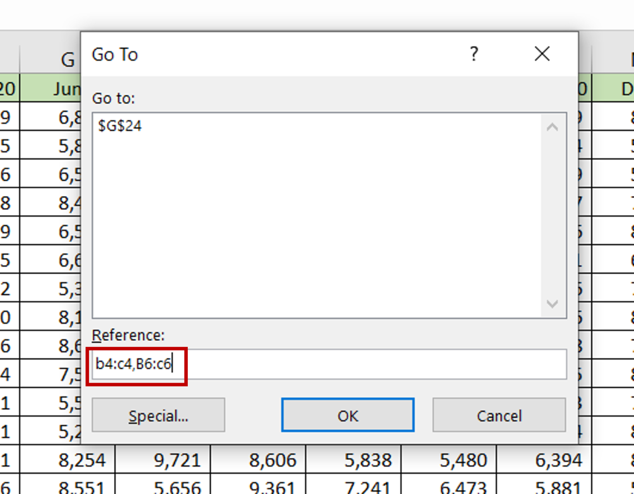Dismiss the dialog with the X icon

coord(542,54)
